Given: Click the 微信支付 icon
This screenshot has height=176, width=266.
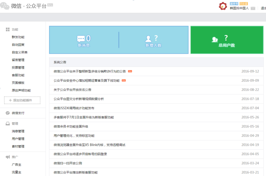Looking at the screenshot, I should [8, 113].
